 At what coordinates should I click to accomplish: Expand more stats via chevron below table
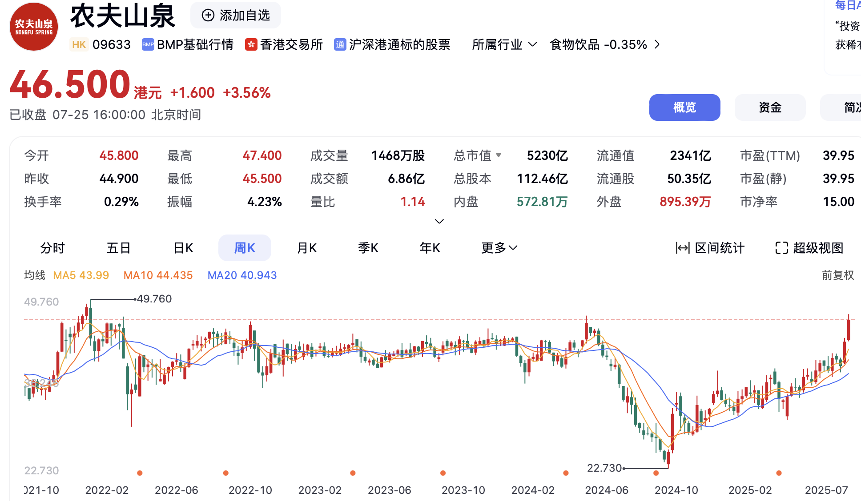click(439, 221)
